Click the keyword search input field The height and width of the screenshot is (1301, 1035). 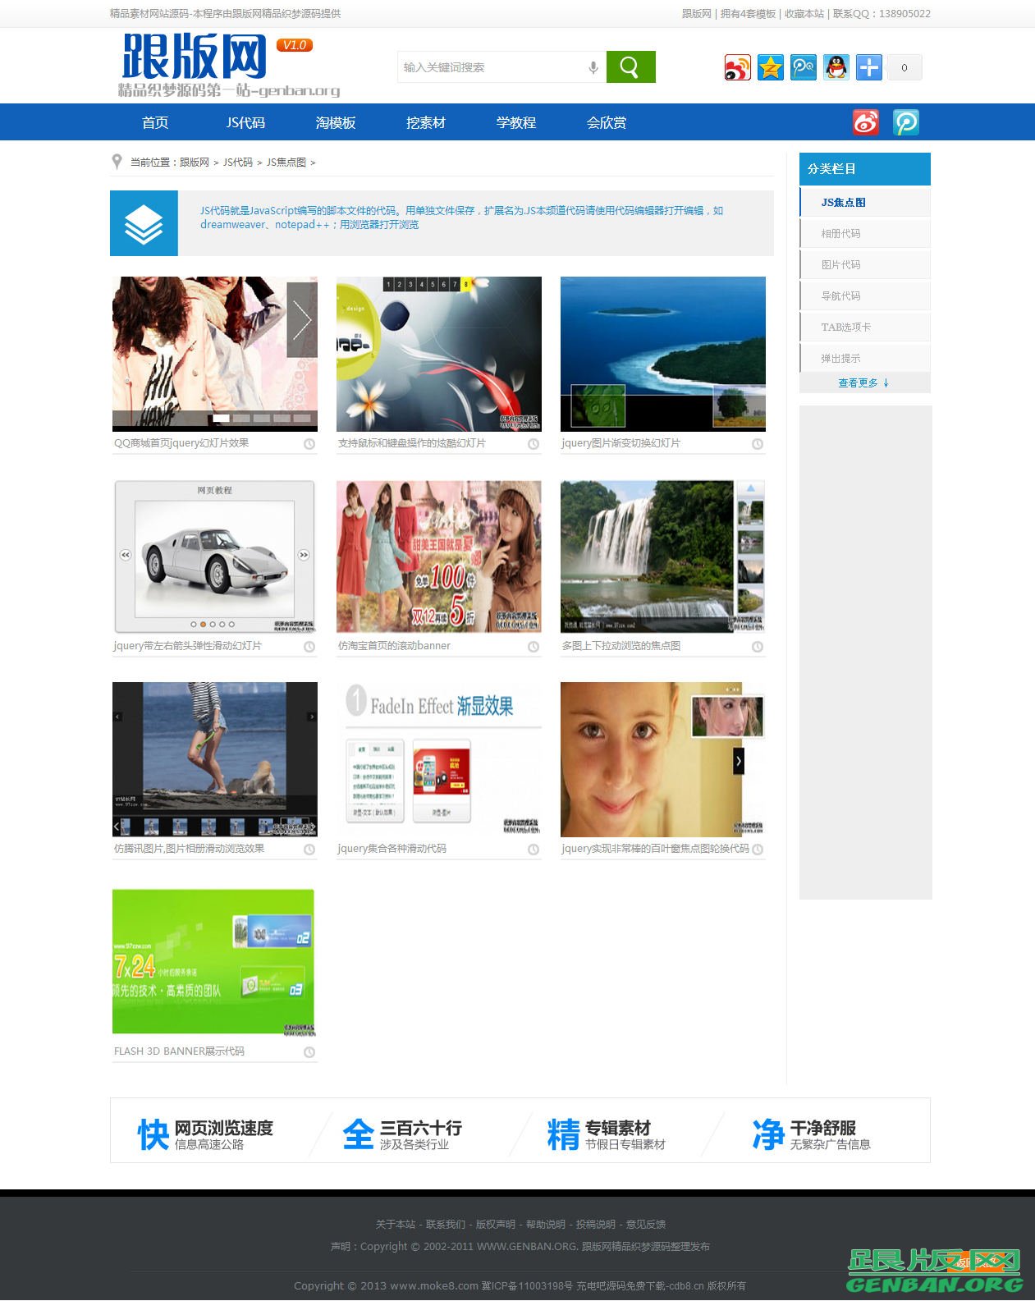click(492, 67)
